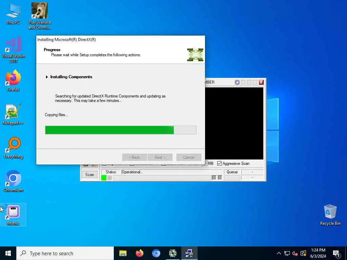Viewport: 347px width, 260px height.
Task: Start the Everything search shortcut
Action: pos(13,148)
